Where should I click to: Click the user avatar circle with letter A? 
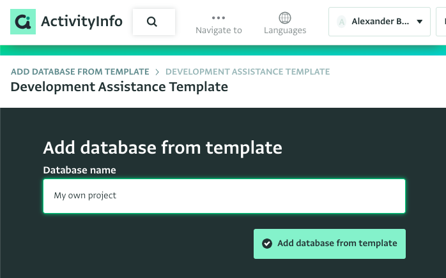pos(341,22)
